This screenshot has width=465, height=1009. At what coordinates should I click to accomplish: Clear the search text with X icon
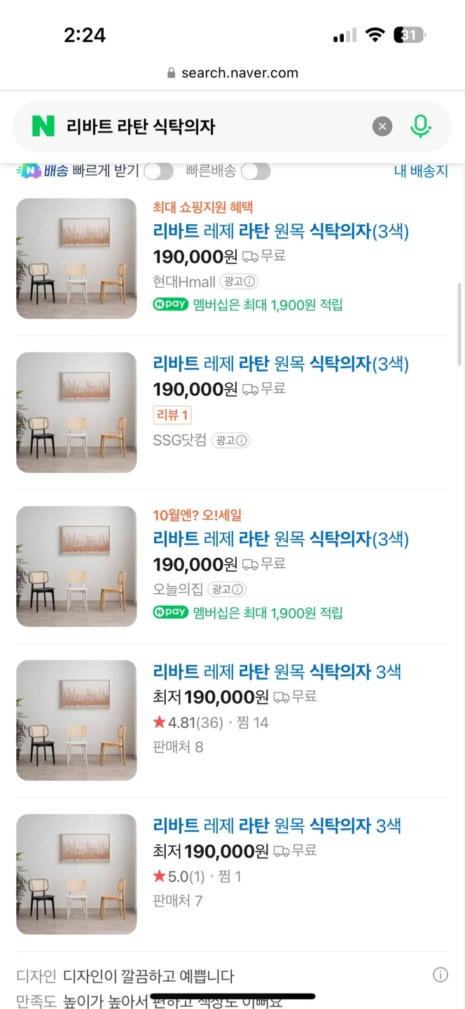pos(382,127)
